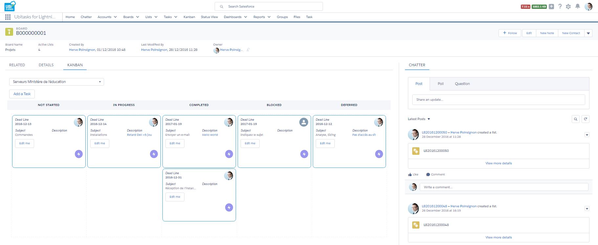This screenshot has width=598, height=245.
Task: Click lightning action icon on Commandes card
Action: (78, 154)
